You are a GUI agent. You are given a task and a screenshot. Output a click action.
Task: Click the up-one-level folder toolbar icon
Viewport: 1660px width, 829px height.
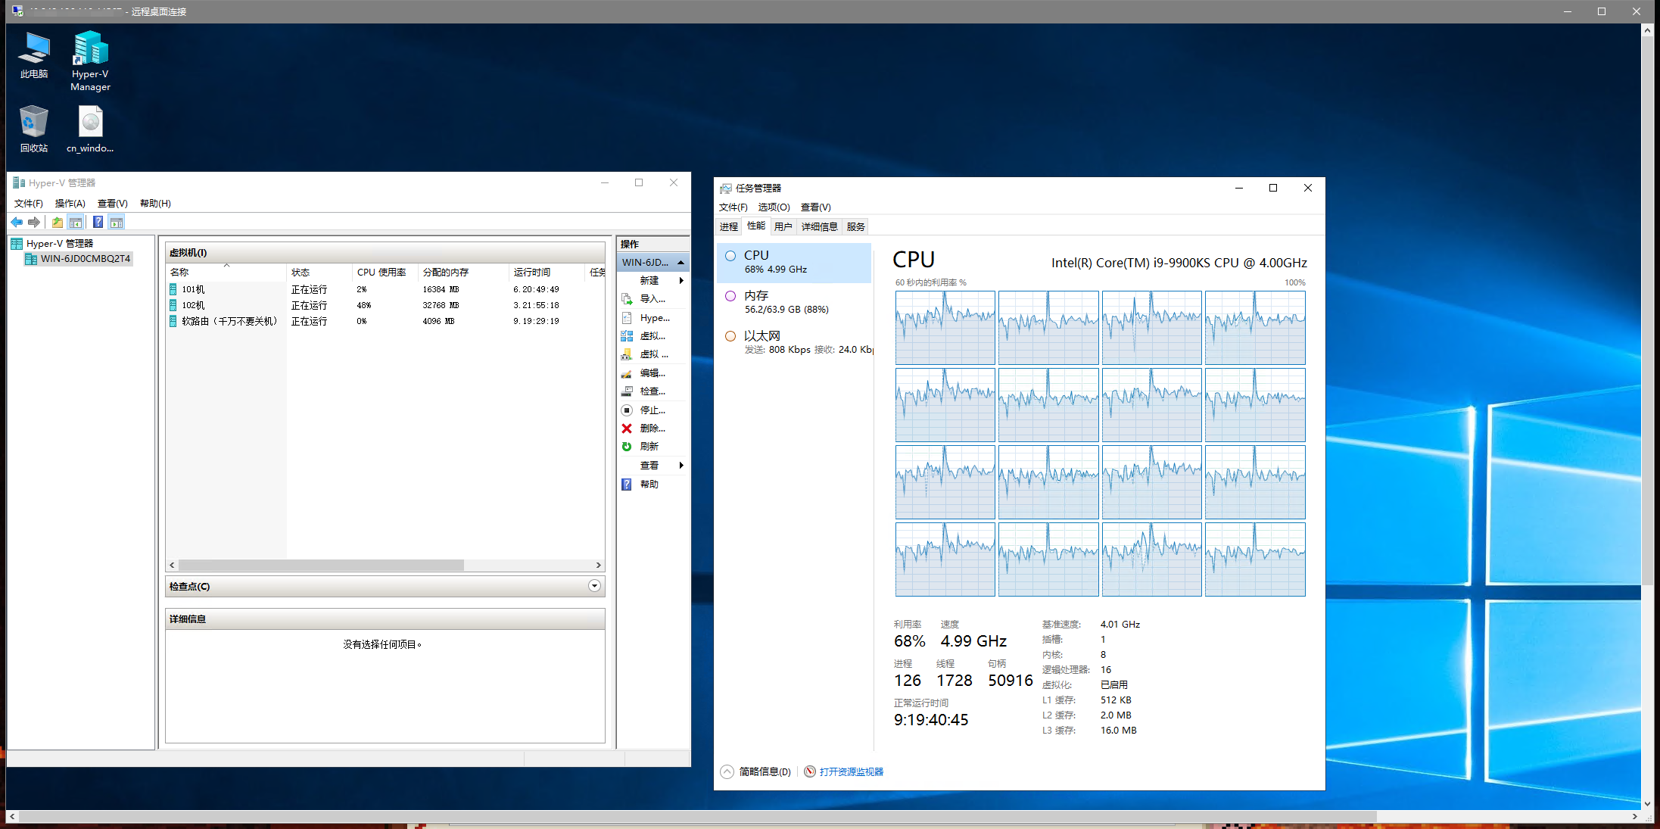coord(58,223)
